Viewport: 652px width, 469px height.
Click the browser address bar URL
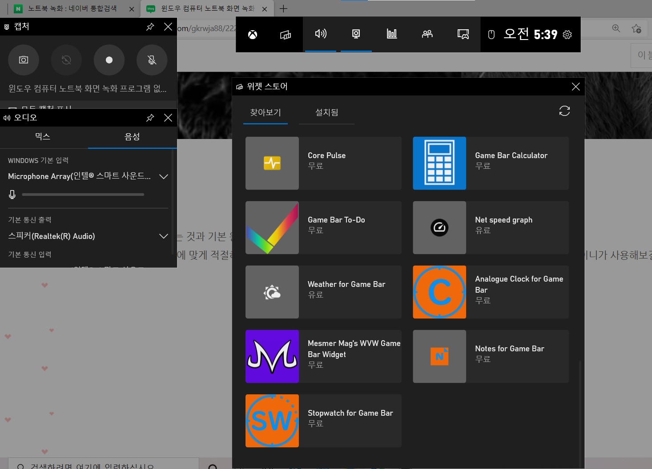point(206,28)
